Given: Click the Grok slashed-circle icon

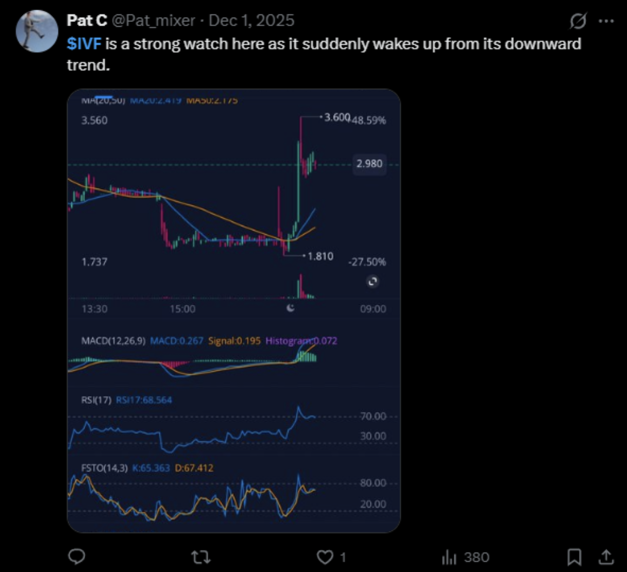Looking at the screenshot, I should (578, 21).
